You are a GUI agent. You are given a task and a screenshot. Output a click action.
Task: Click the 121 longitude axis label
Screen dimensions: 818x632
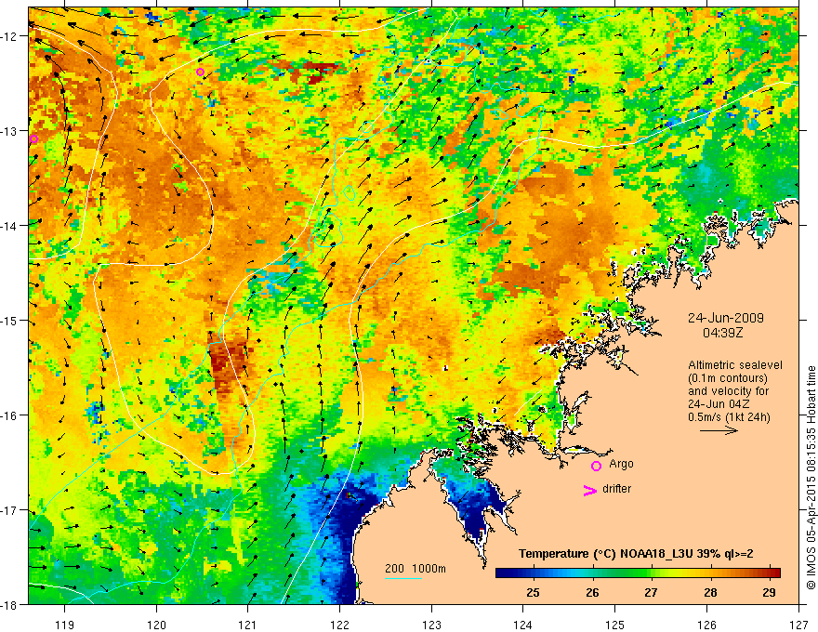coord(248,625)
